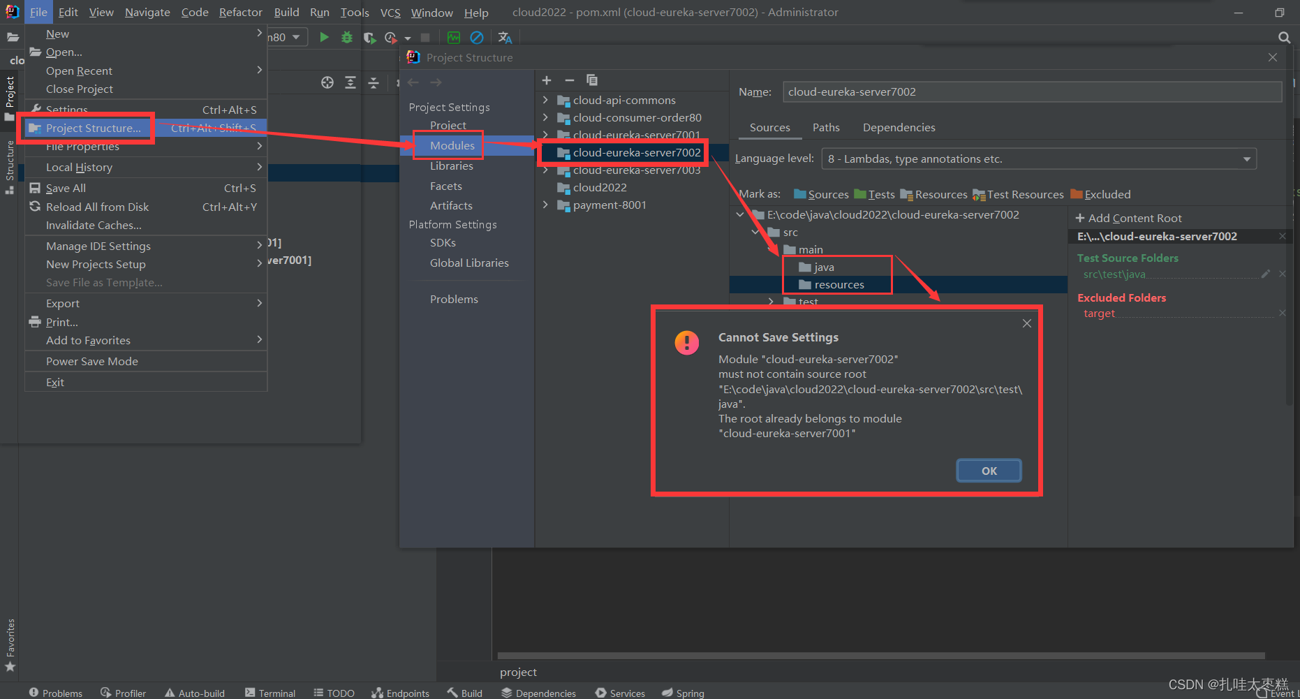This screenshot has width=1300, height=699.
Task: Click Add Content Root
Action: pyautogui.click(x=1128, y=218)
